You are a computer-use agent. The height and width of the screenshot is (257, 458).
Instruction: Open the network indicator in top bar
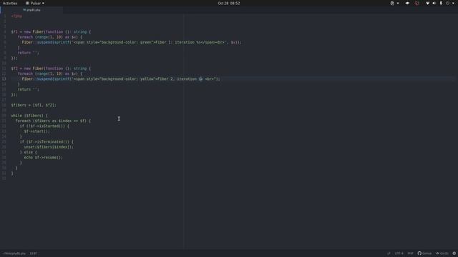pos(427,3)
